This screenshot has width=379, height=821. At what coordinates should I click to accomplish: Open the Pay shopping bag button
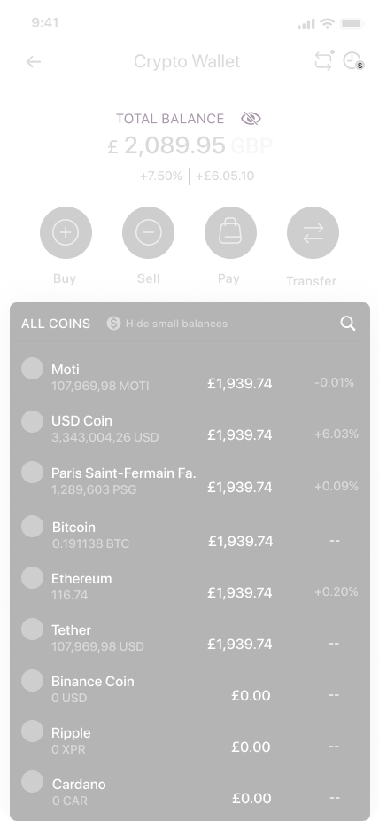230,232
